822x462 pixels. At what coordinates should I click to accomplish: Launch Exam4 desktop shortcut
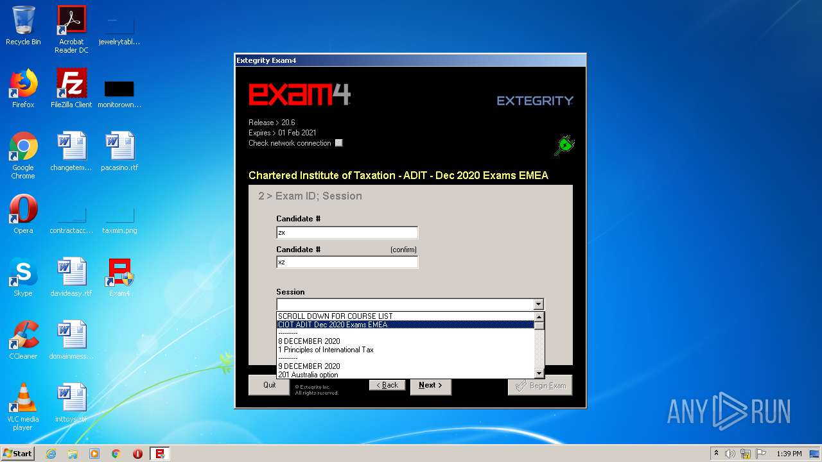[x=119, y=277]
